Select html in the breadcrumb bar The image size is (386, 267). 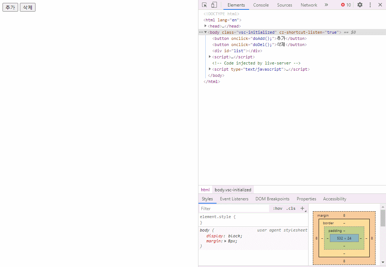point(205,190)
